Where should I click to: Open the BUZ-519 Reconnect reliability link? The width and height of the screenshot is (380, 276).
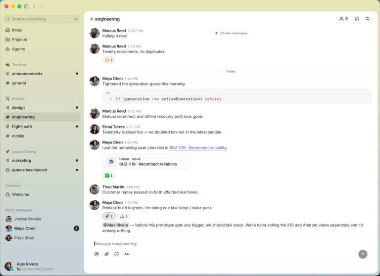point(198,147)
